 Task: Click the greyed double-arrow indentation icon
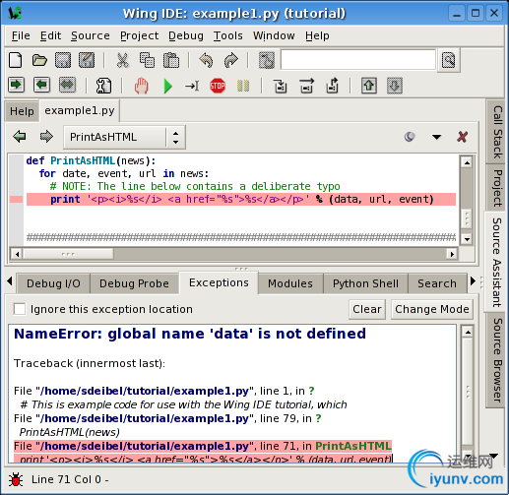[67, 86]
